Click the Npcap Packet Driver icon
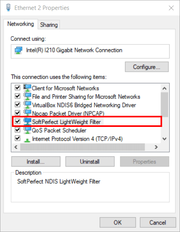The image size is (180, 232). click(x=27, y=113)
